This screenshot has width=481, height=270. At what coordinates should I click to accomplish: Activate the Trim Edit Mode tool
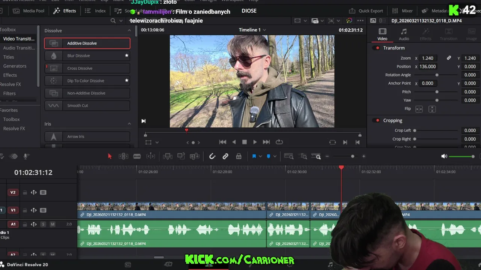[x=123, y=156]
